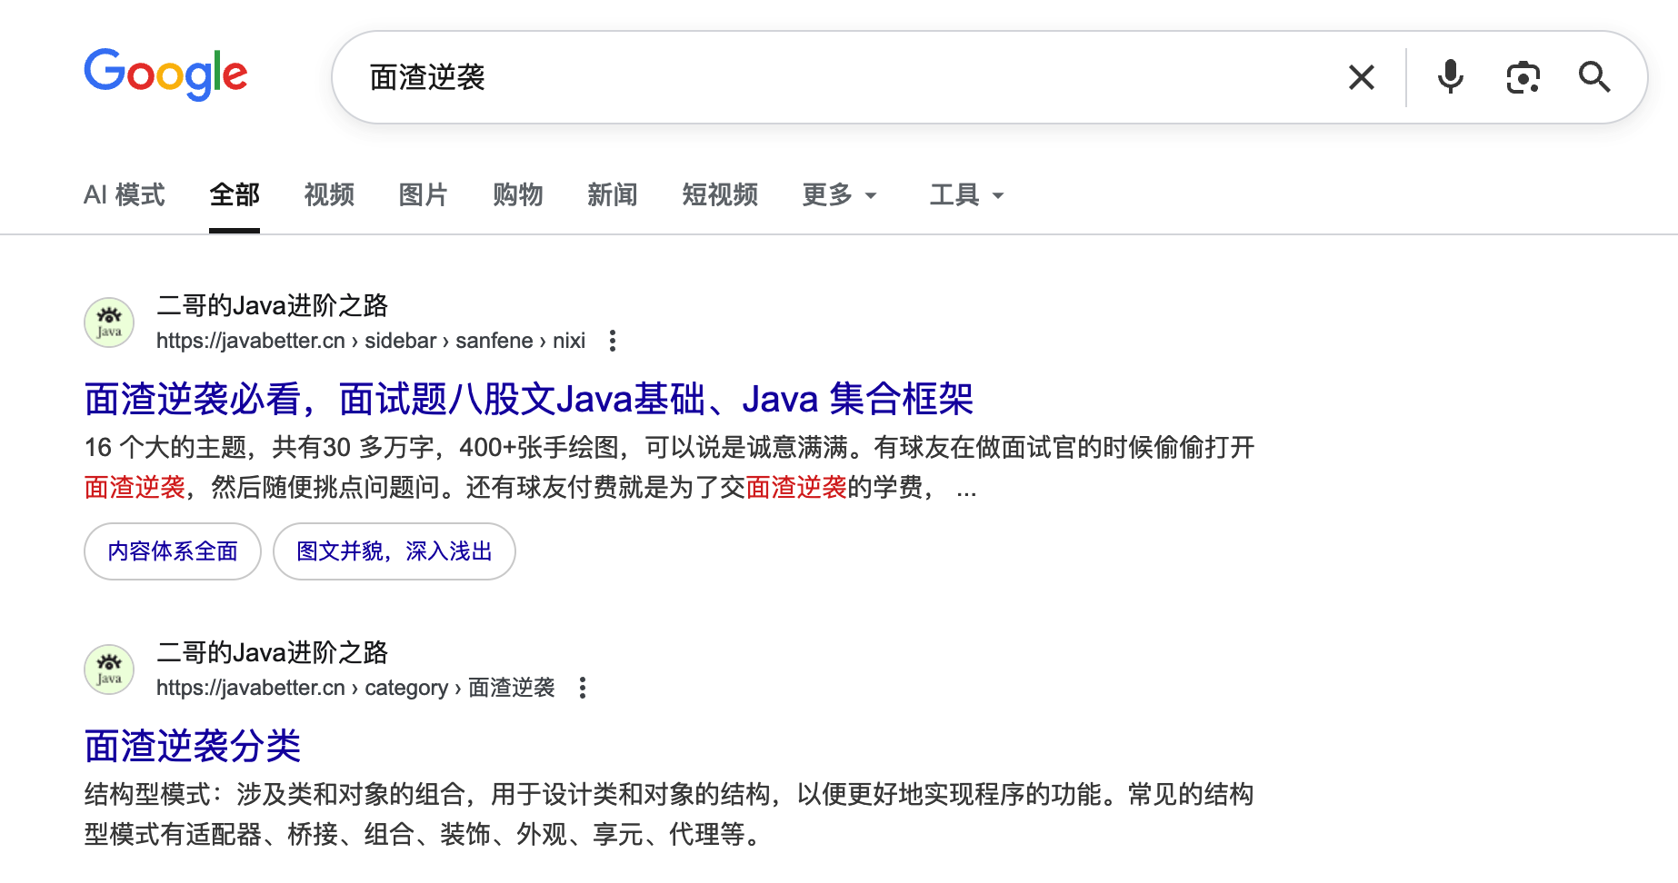
Task: Open Google Lens image search
Action: point(1523,77)
